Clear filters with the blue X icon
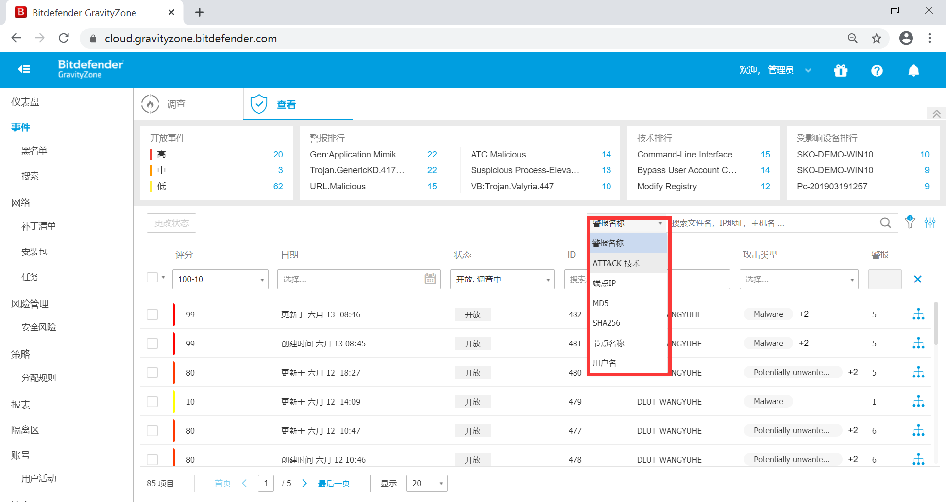The width and height of the screenshot is (946, 502). (x=917, y=279)
